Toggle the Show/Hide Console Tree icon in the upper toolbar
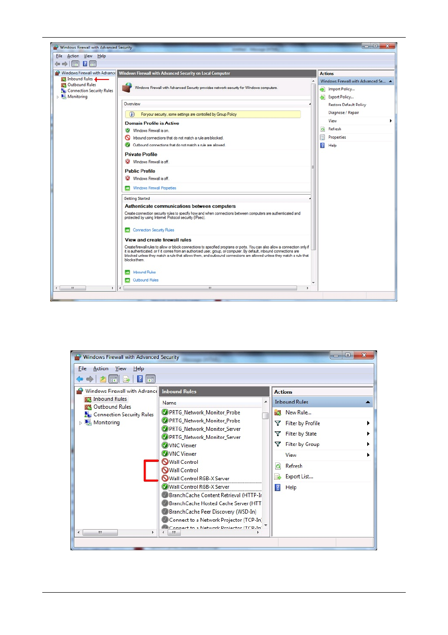Image resolution: width=448 pixels, height=635 pixels. click(x=75, y=64)
